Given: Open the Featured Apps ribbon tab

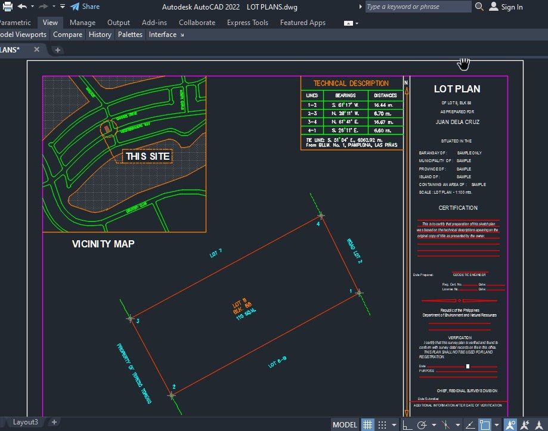Looking at the screenshot, I should 303,23.
